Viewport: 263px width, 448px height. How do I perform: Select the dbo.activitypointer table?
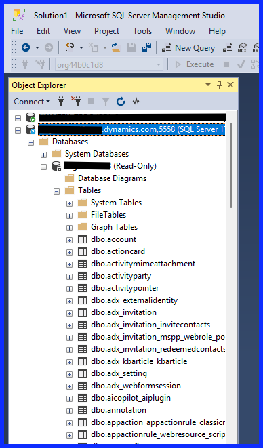(x=125, y=288)
